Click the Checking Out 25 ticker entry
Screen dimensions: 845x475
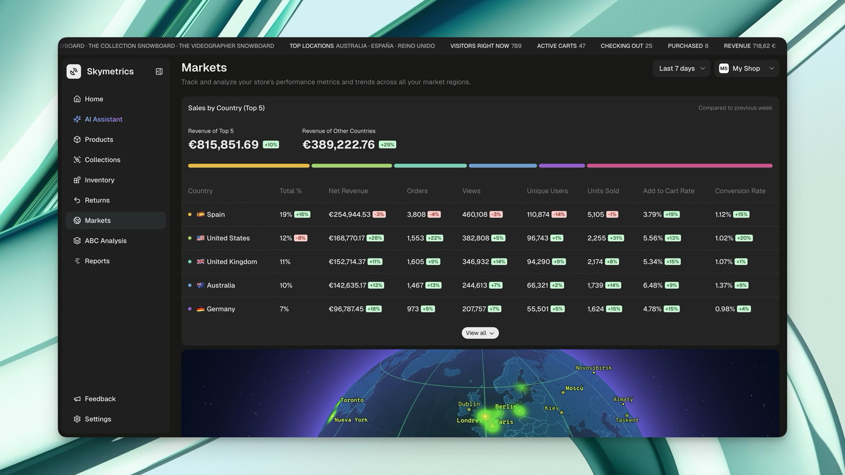coord(626,46)
